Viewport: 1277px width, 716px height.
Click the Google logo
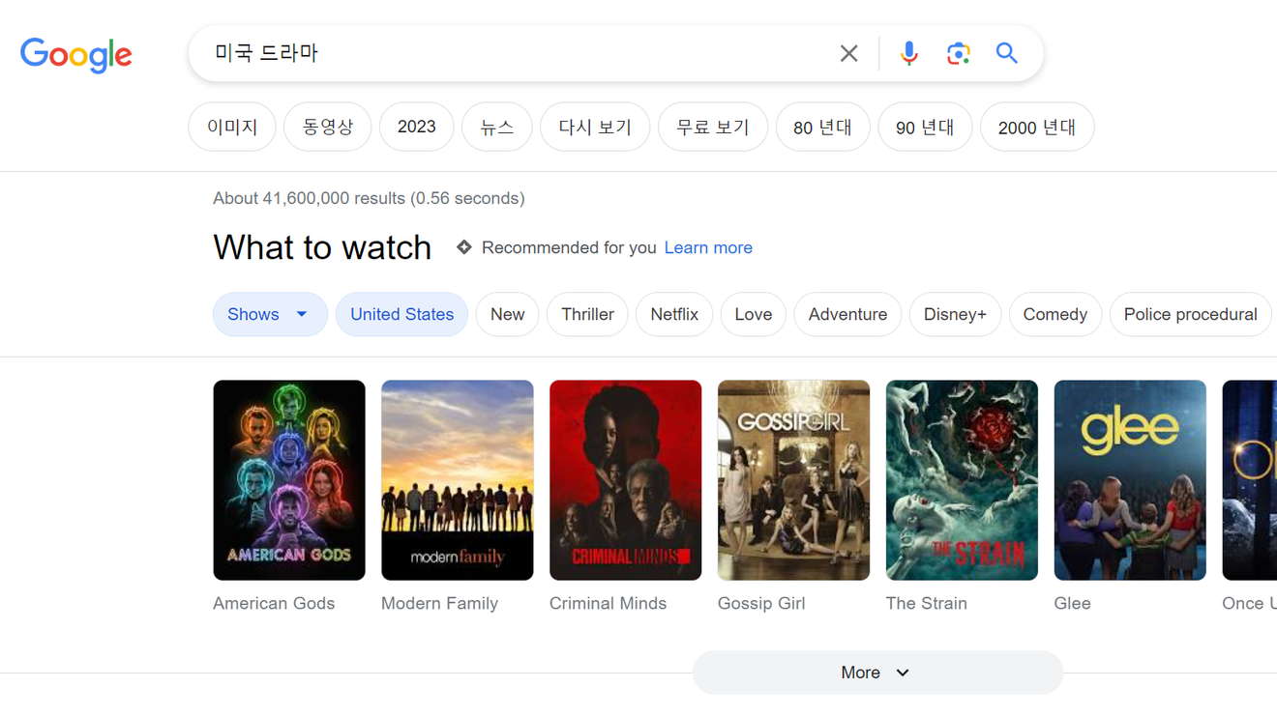[76, 55]
